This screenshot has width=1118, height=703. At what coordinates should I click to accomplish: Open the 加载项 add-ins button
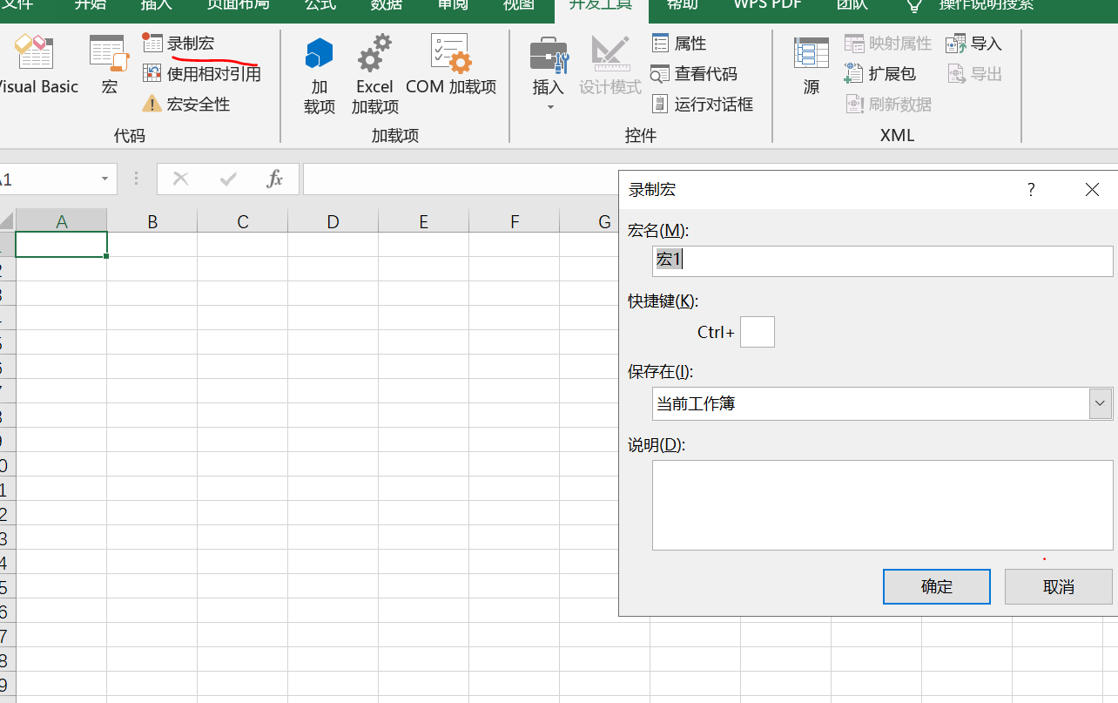click(x=320, y=75)
